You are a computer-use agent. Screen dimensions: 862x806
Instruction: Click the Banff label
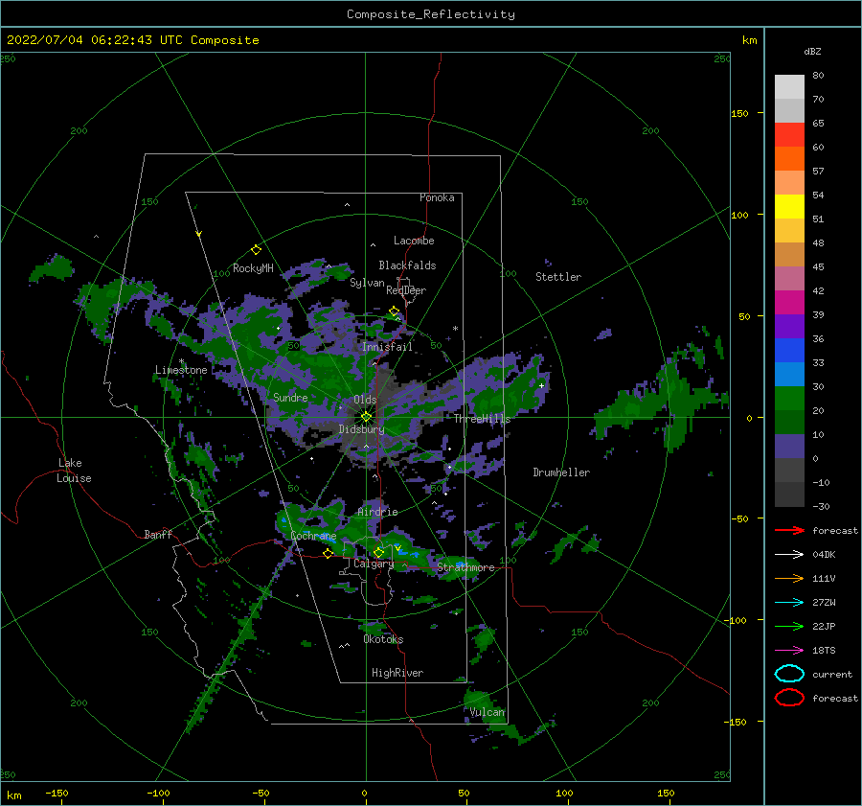point(158,534)
